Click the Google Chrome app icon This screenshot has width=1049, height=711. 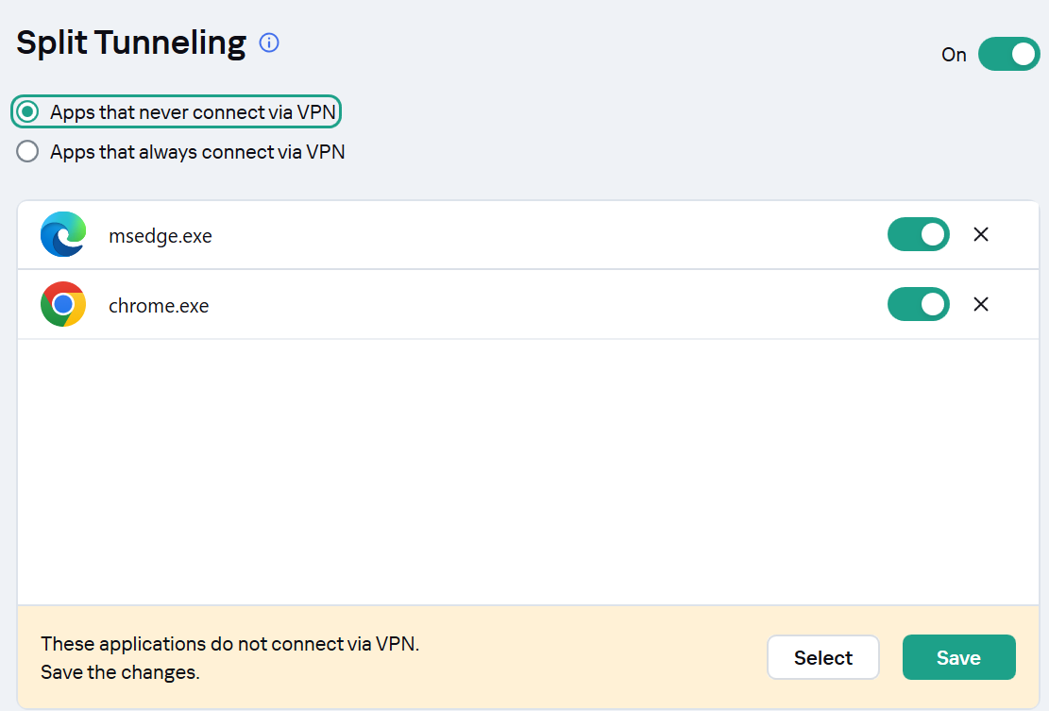click(x=63, y=304)
